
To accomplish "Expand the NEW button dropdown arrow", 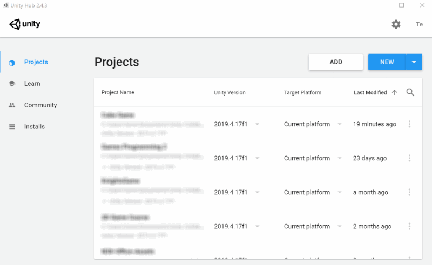I will point(414,62).
